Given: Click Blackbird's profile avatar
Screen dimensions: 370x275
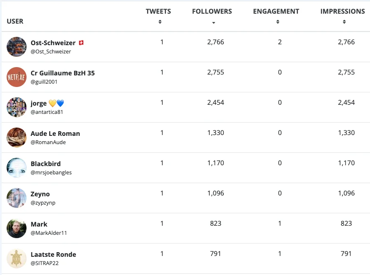Looking at the screenshot, I should [17, 168].
